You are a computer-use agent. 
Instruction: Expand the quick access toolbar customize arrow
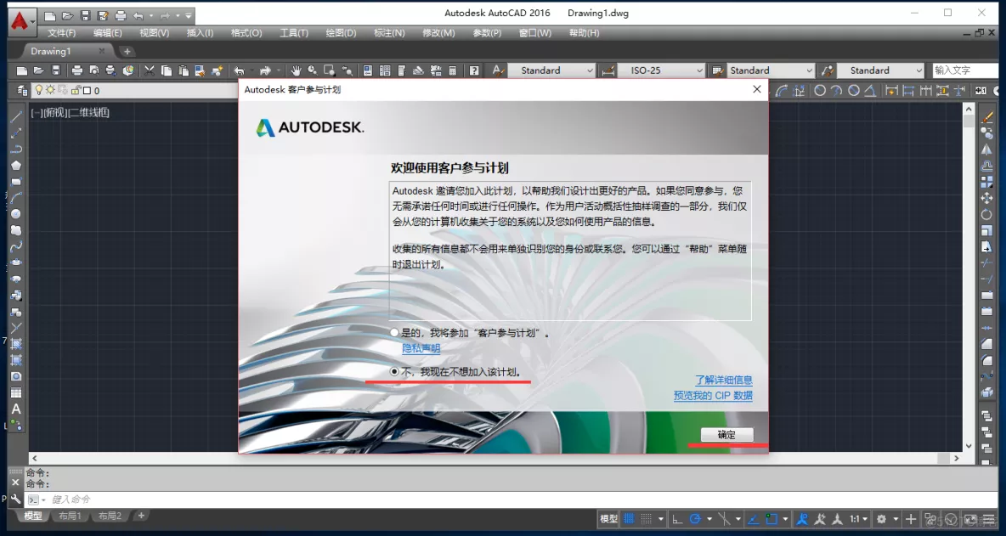tap(188, 15)
